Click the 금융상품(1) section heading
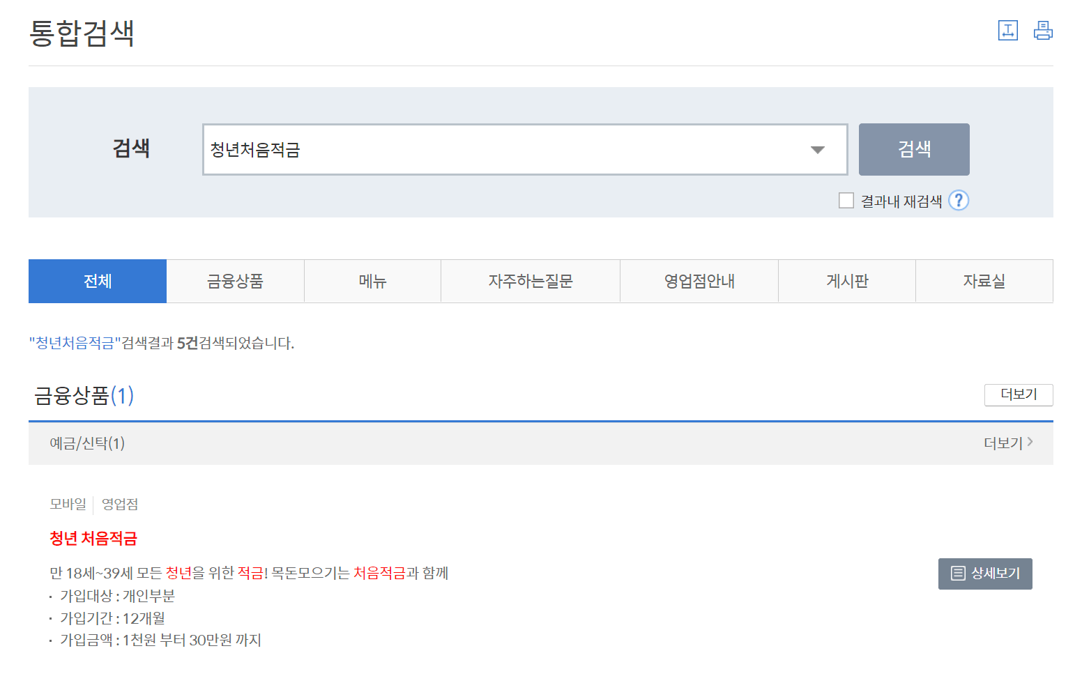 point(84,396)
